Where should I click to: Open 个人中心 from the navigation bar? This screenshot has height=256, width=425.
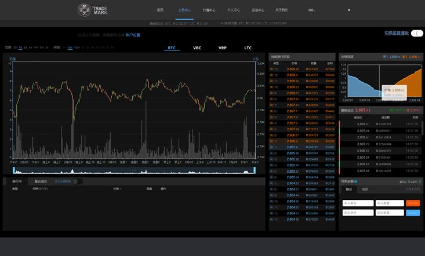tap(233, 10)
